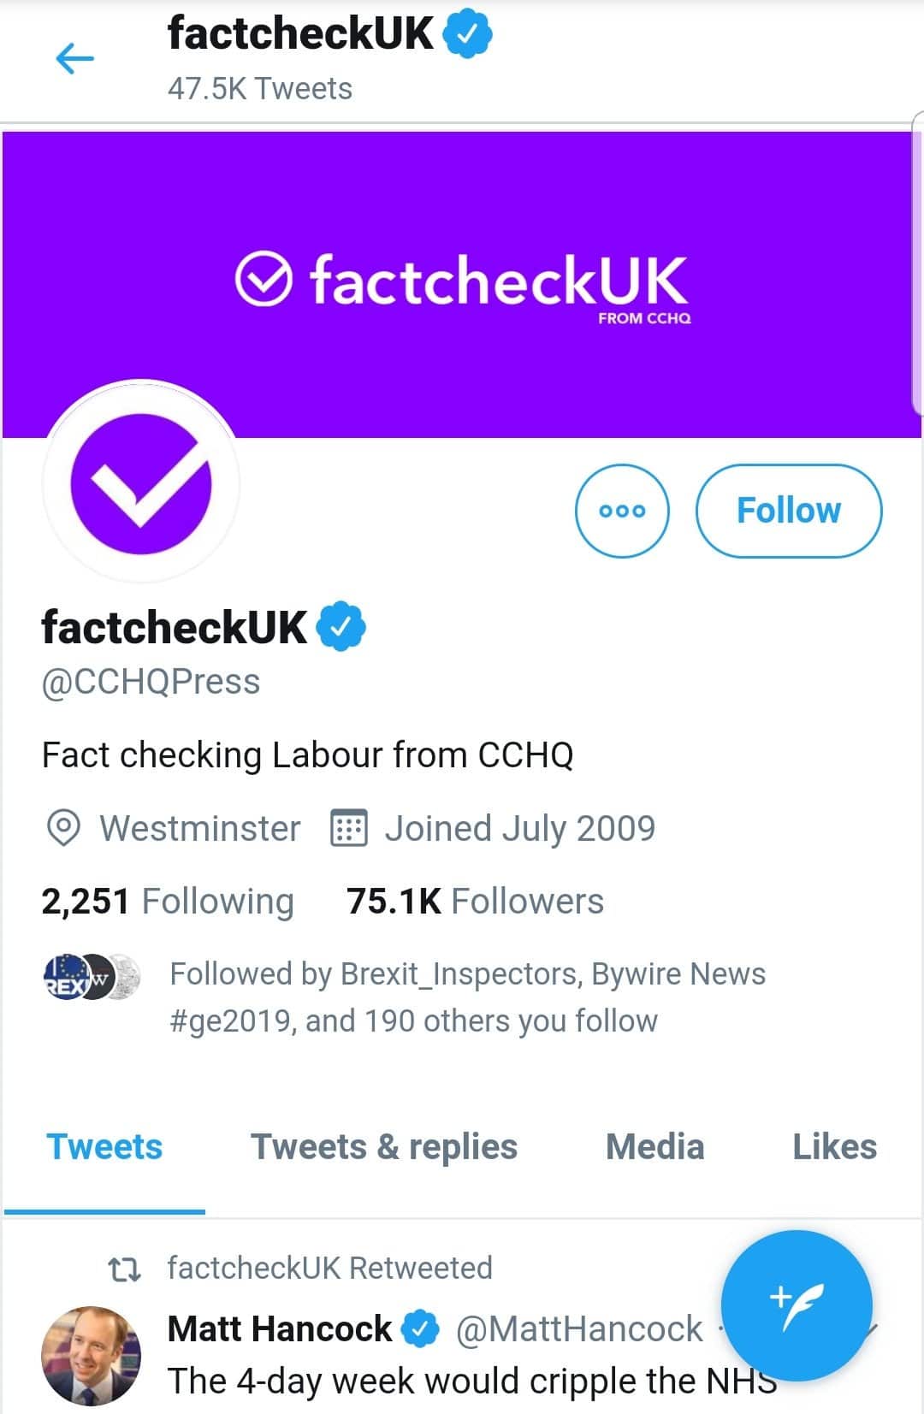The width and height of the screenshot is (924, 1414).
Task: Click the calendar icon beside Joined July 2009
Action: [x=349, y=827]
